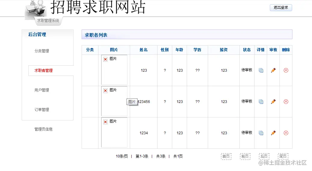Screen dimensions: 312x171
Task: Click the name cell 1234
Action: click(144, 133)
